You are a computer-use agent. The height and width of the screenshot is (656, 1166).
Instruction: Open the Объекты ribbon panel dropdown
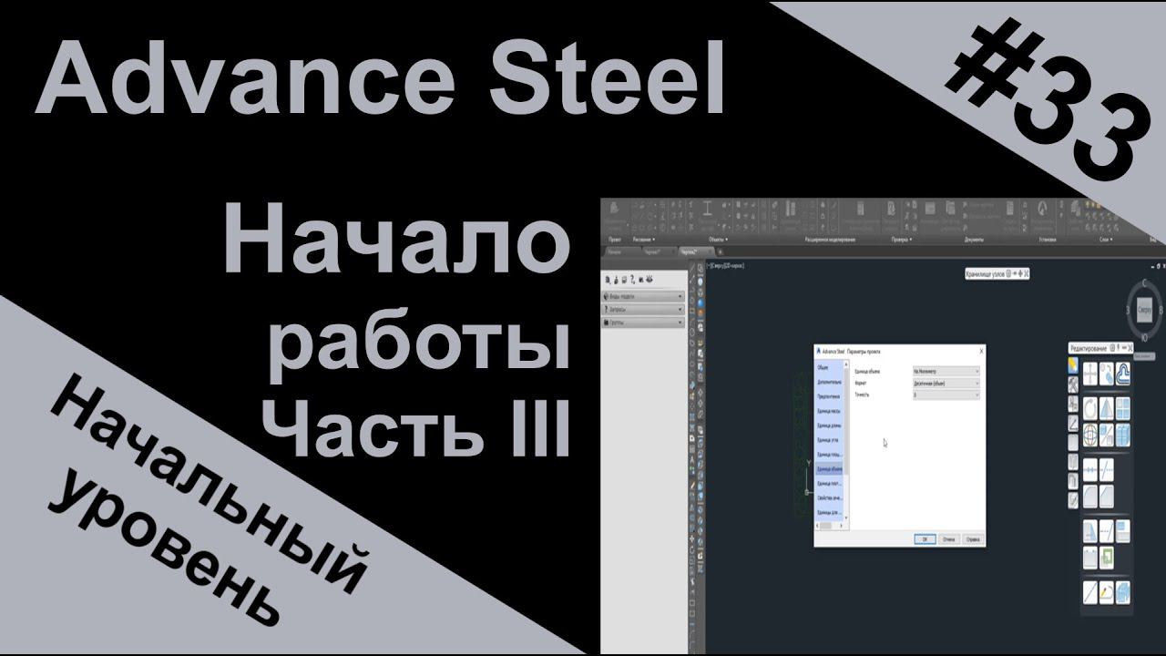coord(718,239)
